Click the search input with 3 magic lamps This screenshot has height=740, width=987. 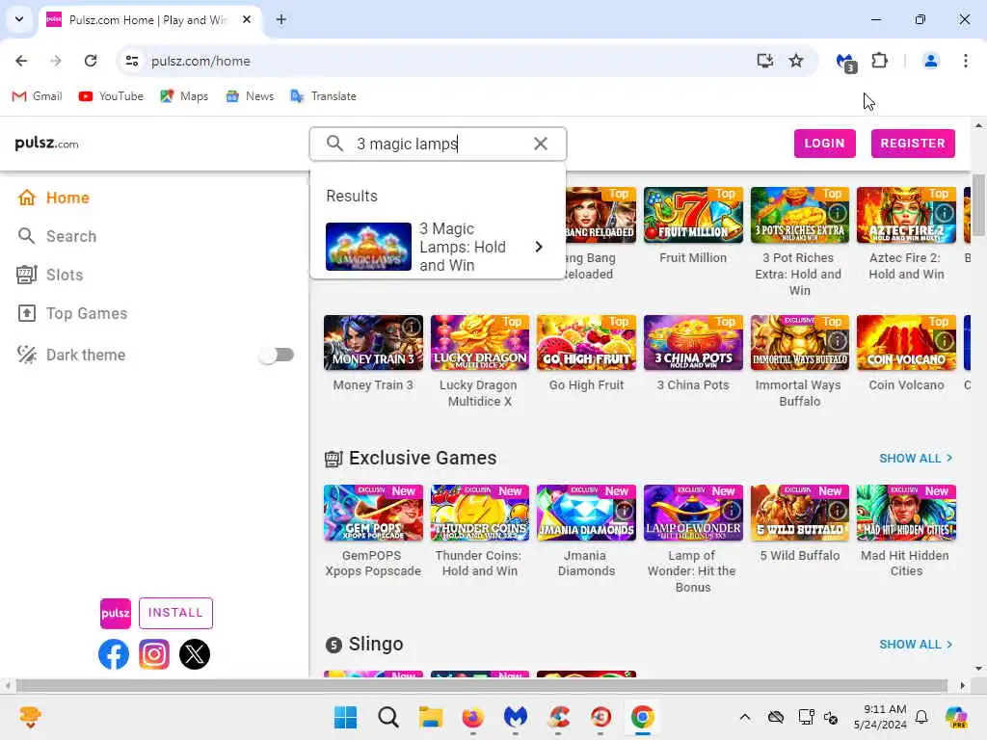pyautogui.click(x=439, y=144)
